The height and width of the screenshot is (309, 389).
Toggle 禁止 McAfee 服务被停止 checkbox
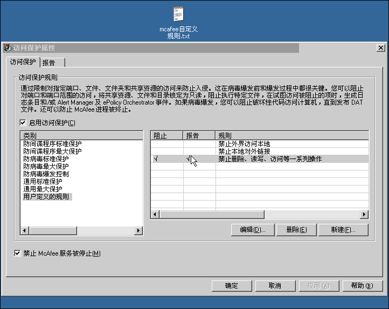(x=17, y=253)
